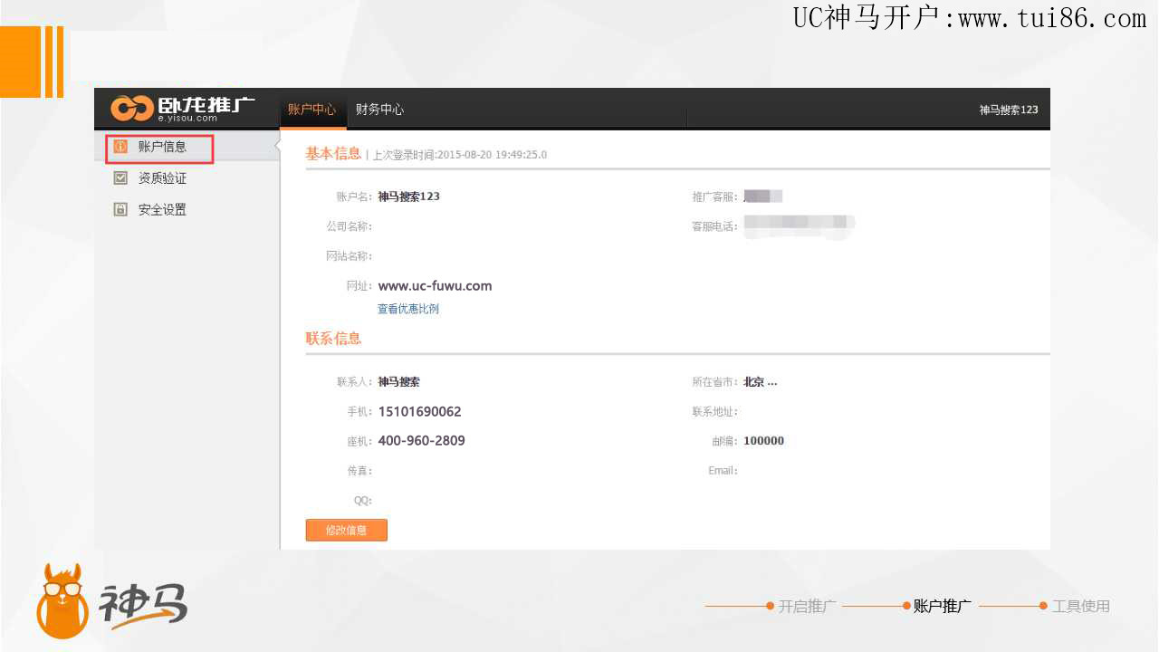Click the 修改信息 button
The width and height of the screenshot is (1159, 652).
[x=347, y=530]
